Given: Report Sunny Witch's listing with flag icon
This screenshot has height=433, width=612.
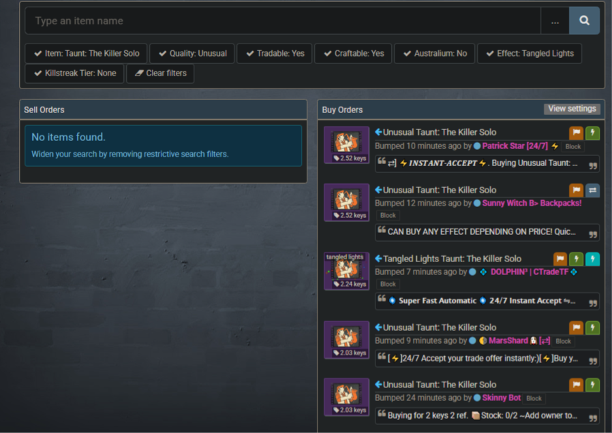Looking at the screenshot, I should point(576,190).
